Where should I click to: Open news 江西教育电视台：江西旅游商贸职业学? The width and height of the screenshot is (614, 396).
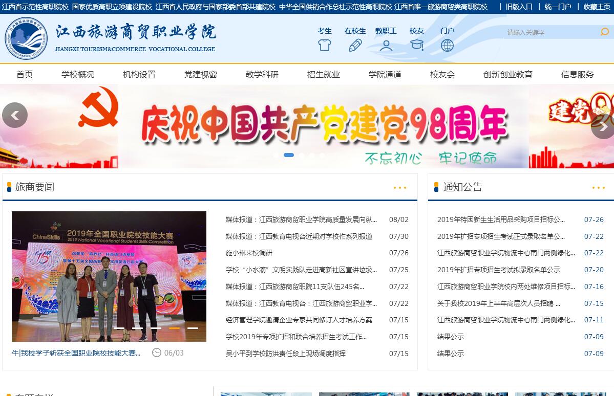pyautogui.click(x=301, y=303)
